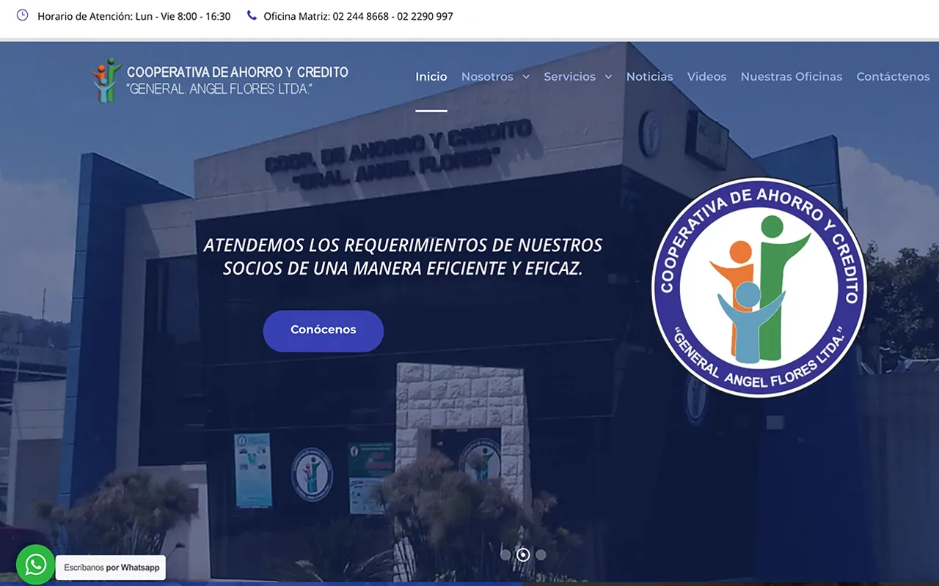Expand the Nosotros dropdown arrow

coord(526,77)
